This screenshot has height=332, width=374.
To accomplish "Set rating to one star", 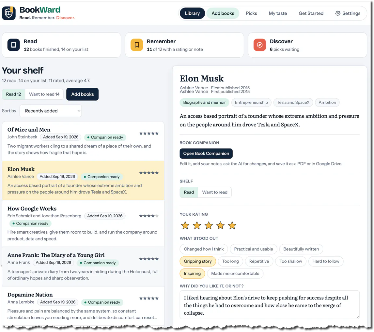I will click(x=185, y=225).
